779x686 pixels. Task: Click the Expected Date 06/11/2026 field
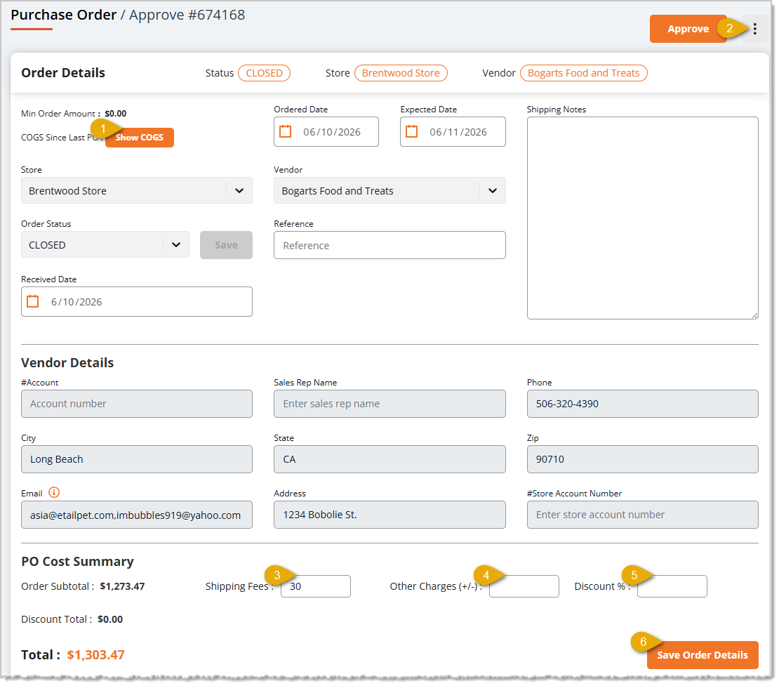[x=453, y=132]
